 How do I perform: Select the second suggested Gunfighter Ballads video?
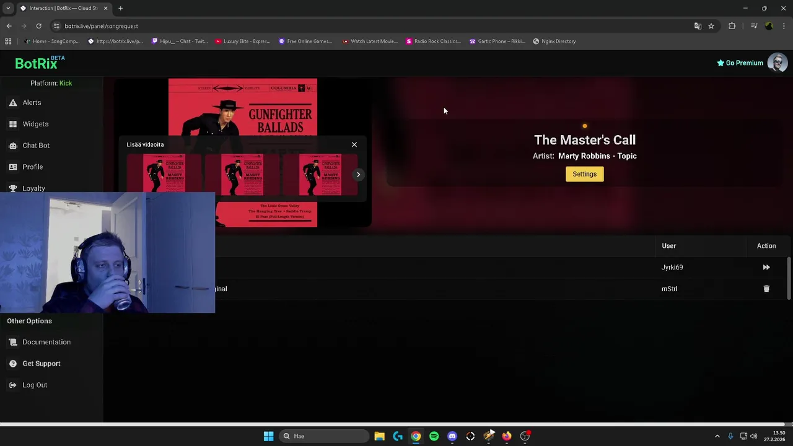(x=242, y=175)
